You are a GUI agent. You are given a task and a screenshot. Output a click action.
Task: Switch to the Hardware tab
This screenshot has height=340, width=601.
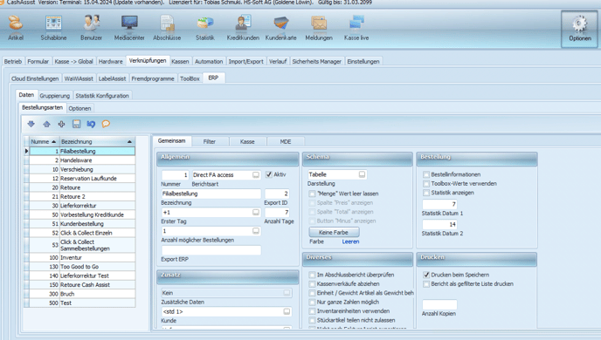pyautogui.click(x=110, y=61)
